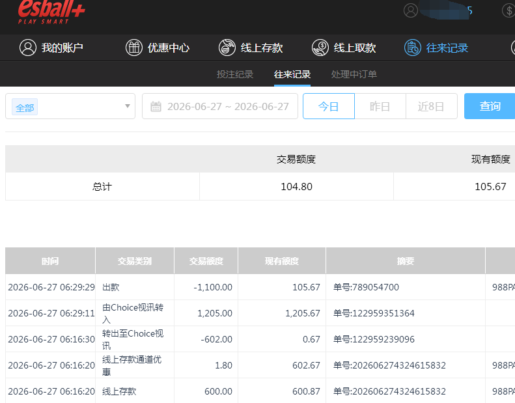515x403 pixels.
Task: Expand the 全部 category dropdown
Action: click(x=70, y=106)
